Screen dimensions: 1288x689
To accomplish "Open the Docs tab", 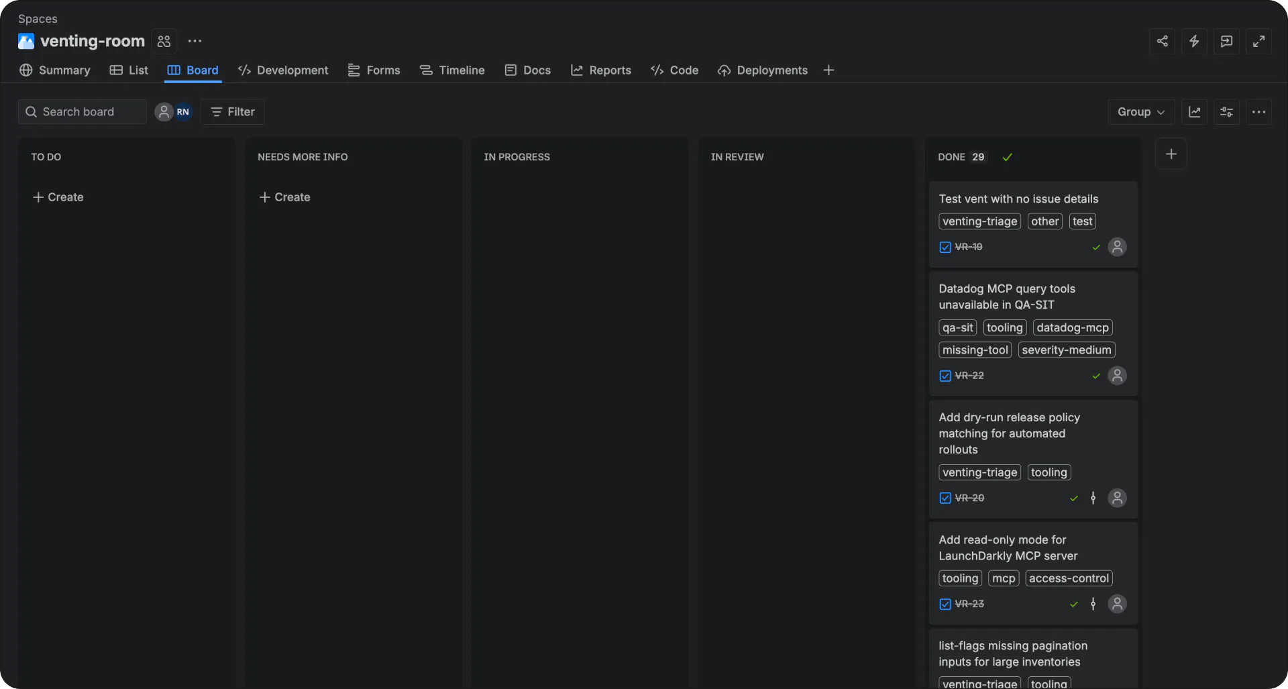I will click(528, 70).
